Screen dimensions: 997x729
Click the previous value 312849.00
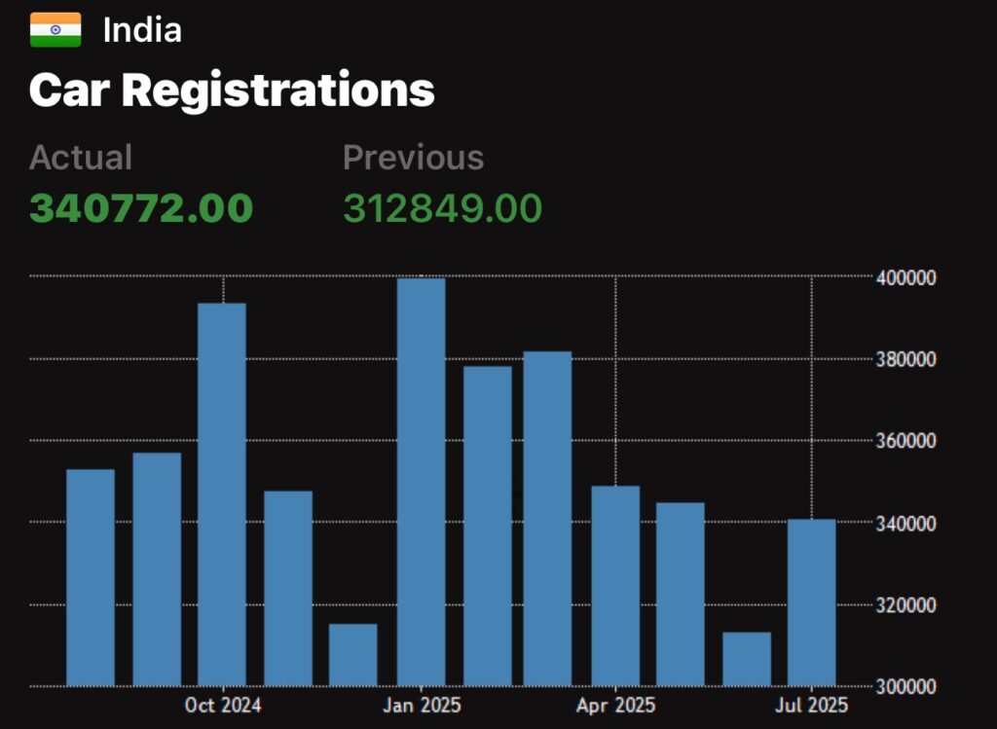pyautogui.click(x=443, y=208)
